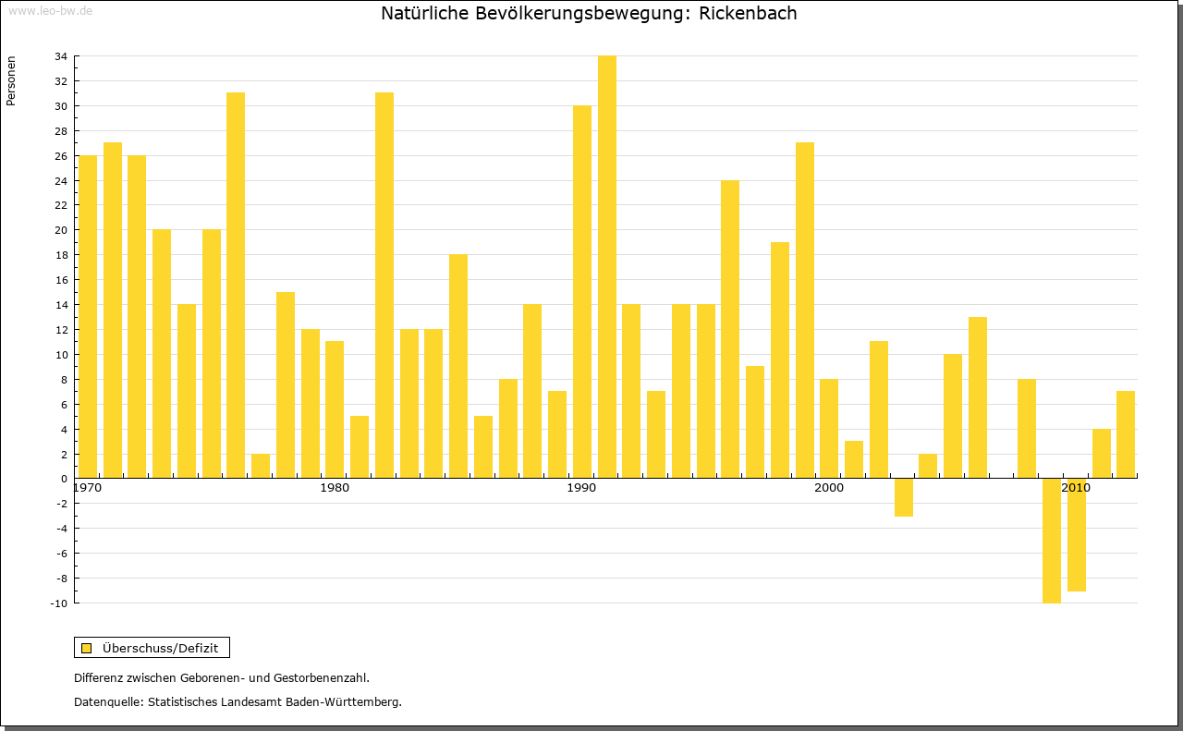Click the 1990 bar reaching 30
Image resolution: width=1183 pixels, height=731 pixels.
point(581,291)
